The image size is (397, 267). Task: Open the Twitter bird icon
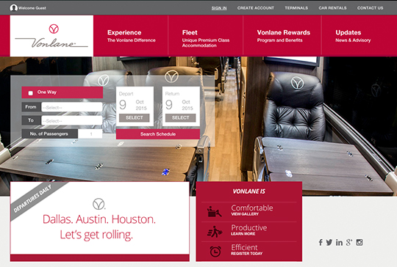pos(329,243)
